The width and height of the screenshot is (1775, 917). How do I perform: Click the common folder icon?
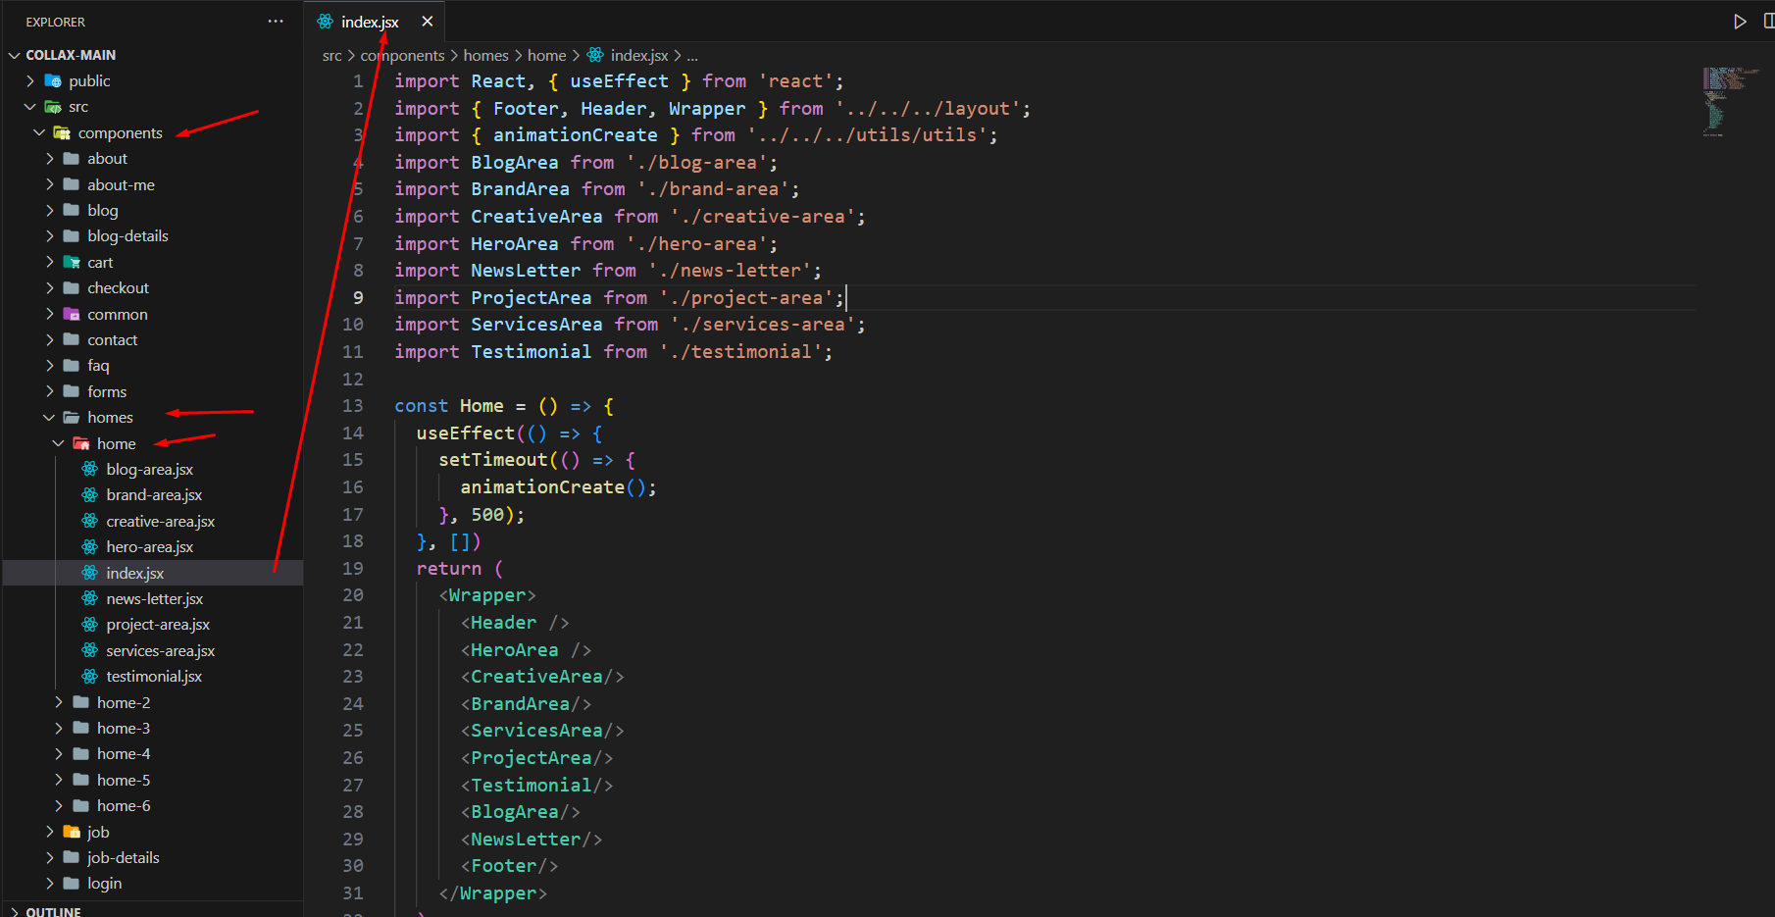72,315
